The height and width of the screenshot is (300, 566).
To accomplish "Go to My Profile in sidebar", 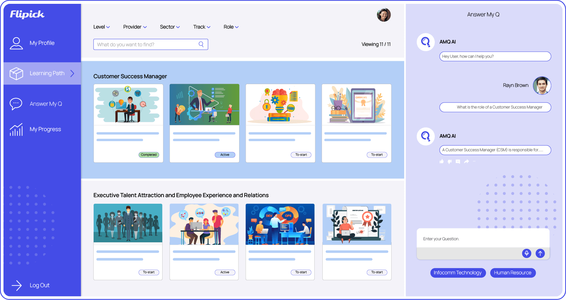I will coord(42,43).
